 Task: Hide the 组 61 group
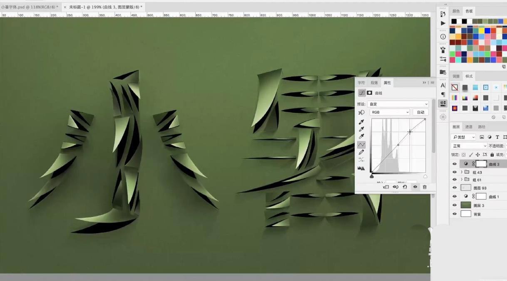click(455, 180)
